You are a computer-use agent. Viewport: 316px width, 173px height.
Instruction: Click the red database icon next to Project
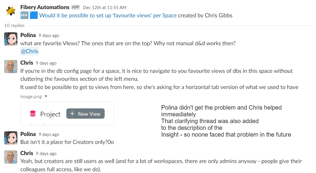(x=33, y=114)
